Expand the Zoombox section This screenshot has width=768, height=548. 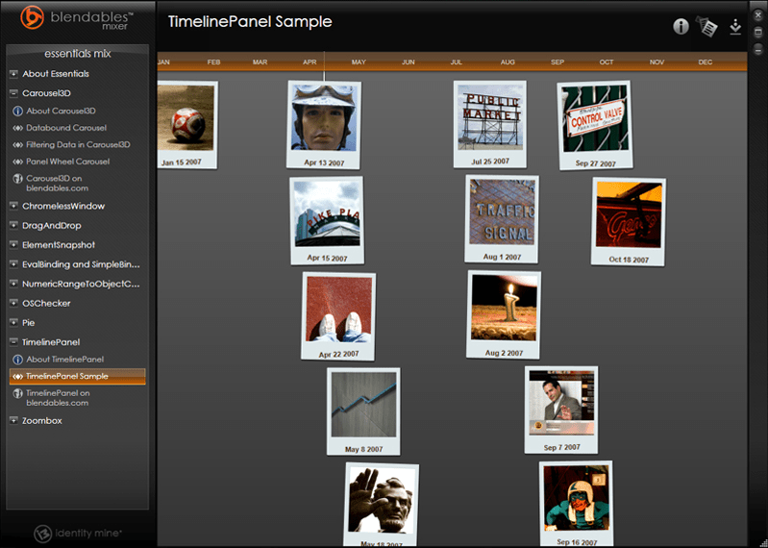[14, 421]
